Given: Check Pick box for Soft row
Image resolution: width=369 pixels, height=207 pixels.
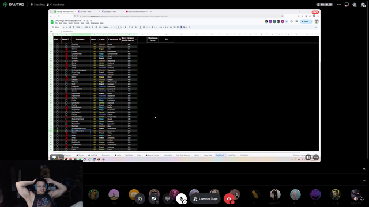Looking at the screenshot, I should point(57,84).
